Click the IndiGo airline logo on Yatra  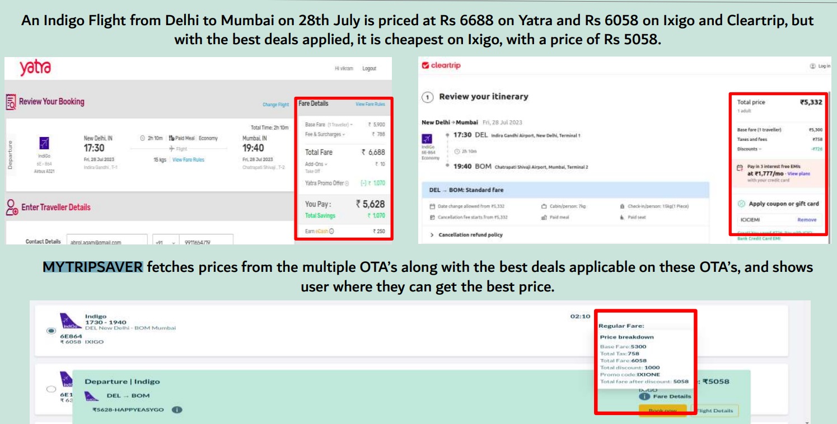coord(44,143)
